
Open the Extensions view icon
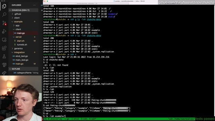pyautogui.click(x=4, y=48)
